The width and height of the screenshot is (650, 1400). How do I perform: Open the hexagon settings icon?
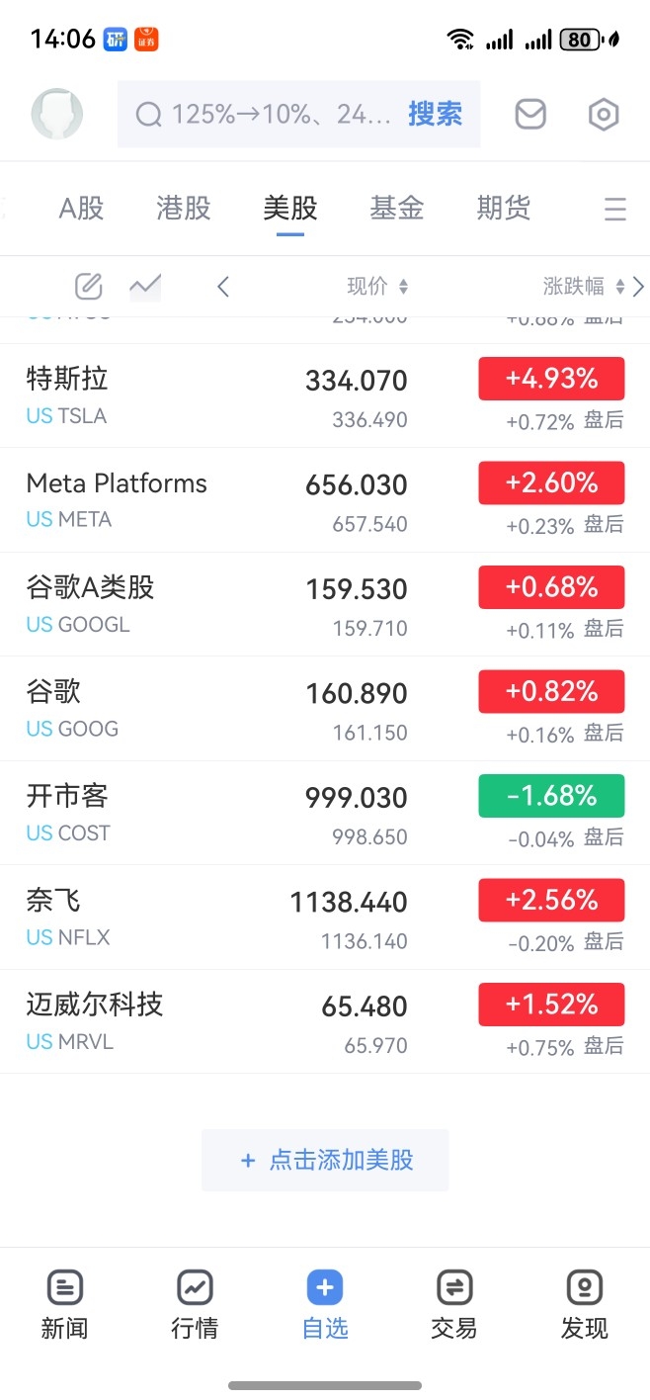(x=604, y=115)
